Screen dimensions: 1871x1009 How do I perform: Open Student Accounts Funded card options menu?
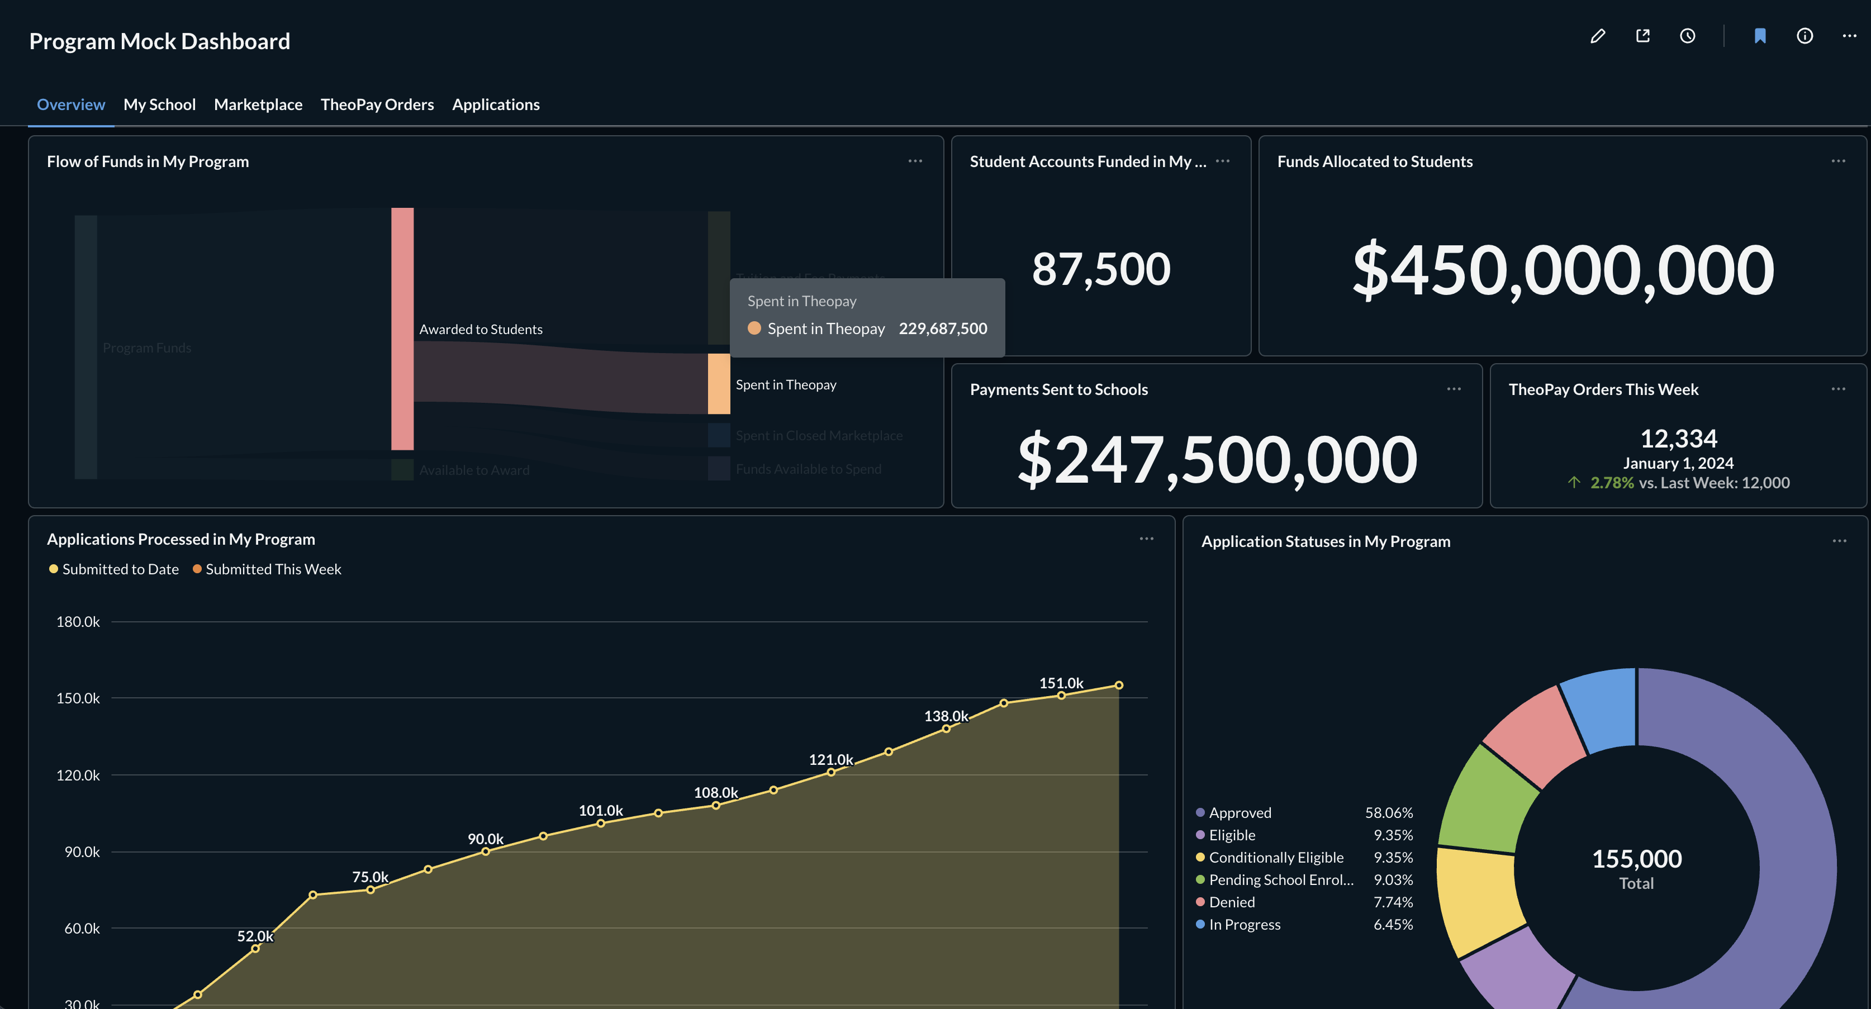[1223, 161]
